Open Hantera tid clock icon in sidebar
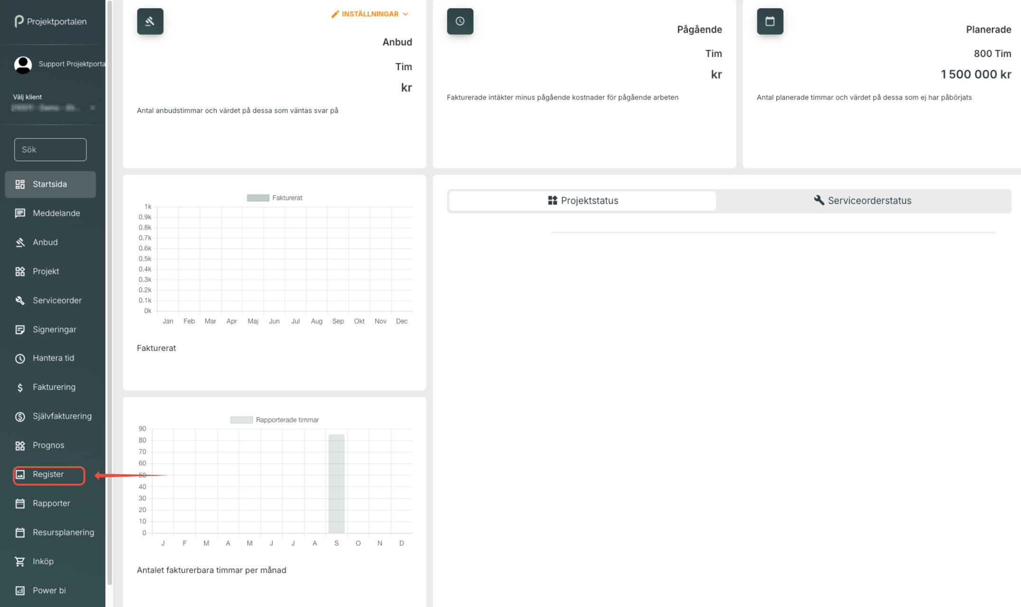Image resolution: width=1021 pixels, height=607 pixels. [20, 359]
